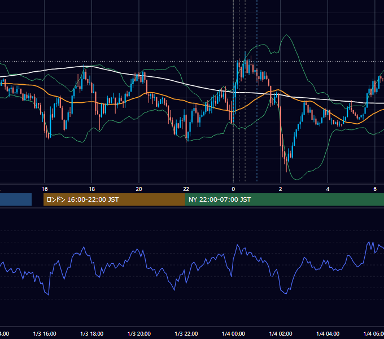
Task: Select the NY 22:00-07:00 JST session bar
Action: [284, 199]
